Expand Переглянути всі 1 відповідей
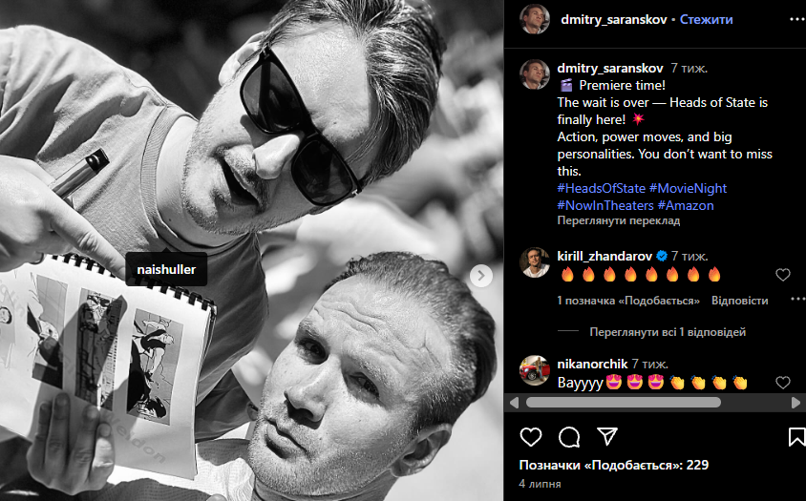The height and width of the screenshot is (501, 806). coord(668,332)
